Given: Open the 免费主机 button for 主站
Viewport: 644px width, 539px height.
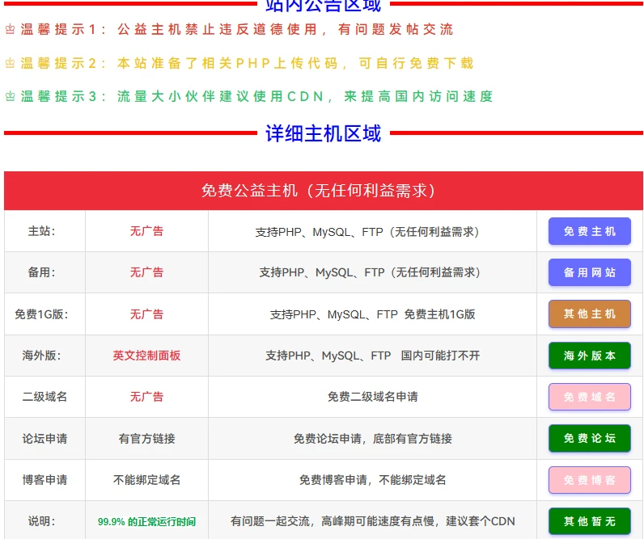Looking at the screenshot, I should click(589, 232).
